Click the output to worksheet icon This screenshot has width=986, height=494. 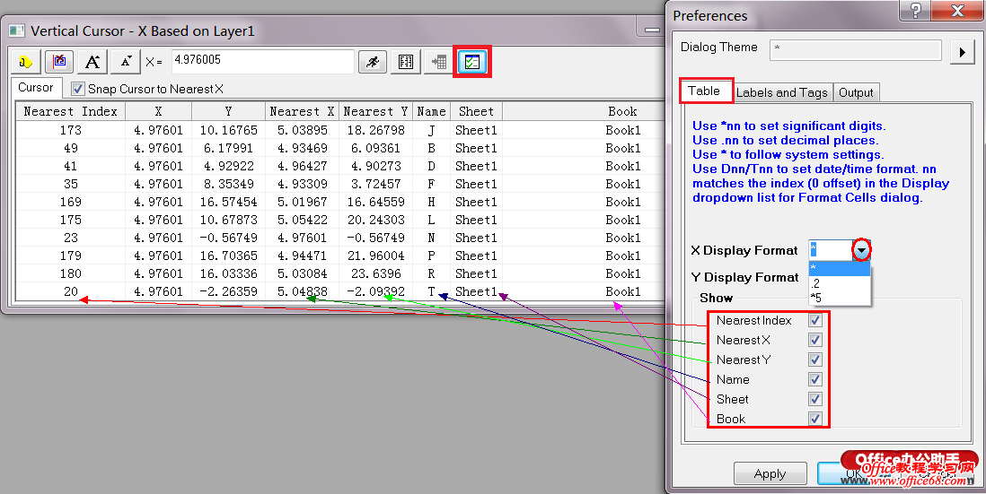[x=439, y=62]
